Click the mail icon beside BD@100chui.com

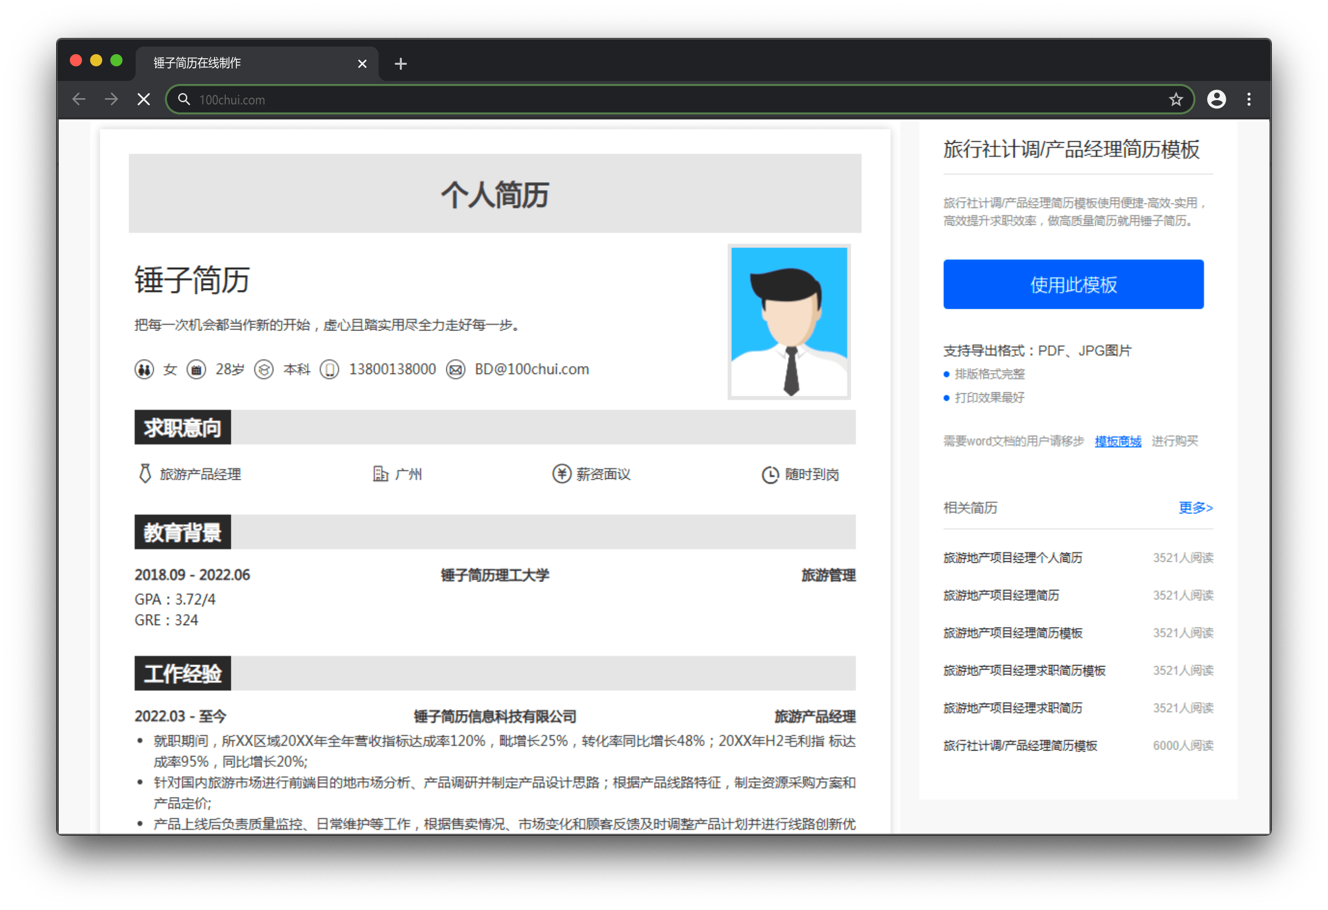[x=455, y=369]
